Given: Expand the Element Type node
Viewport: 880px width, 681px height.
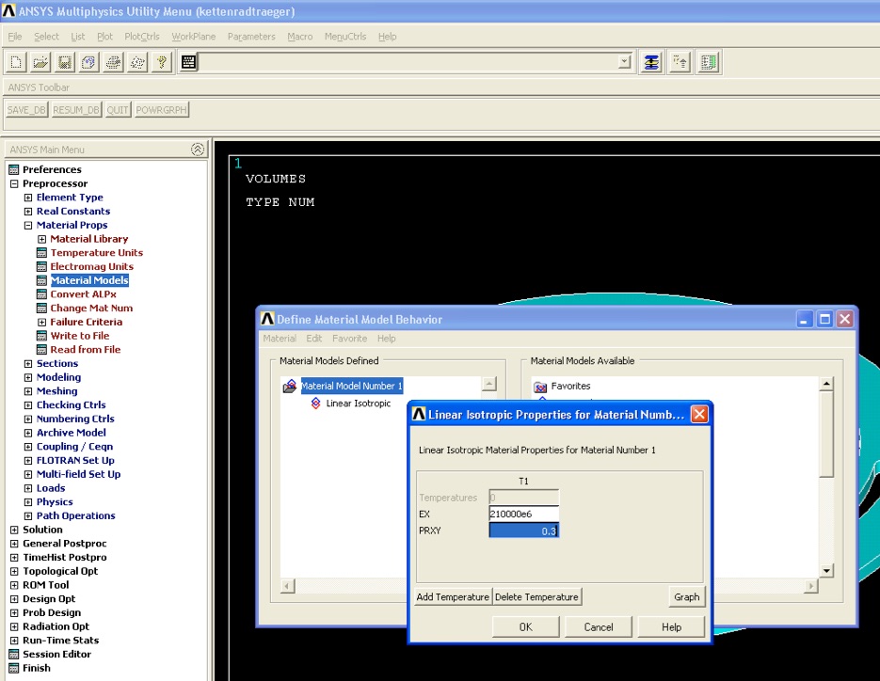Looking at the screenshot, I should 28,198.
